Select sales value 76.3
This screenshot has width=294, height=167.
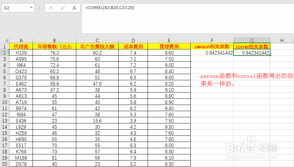coord(54,53)
